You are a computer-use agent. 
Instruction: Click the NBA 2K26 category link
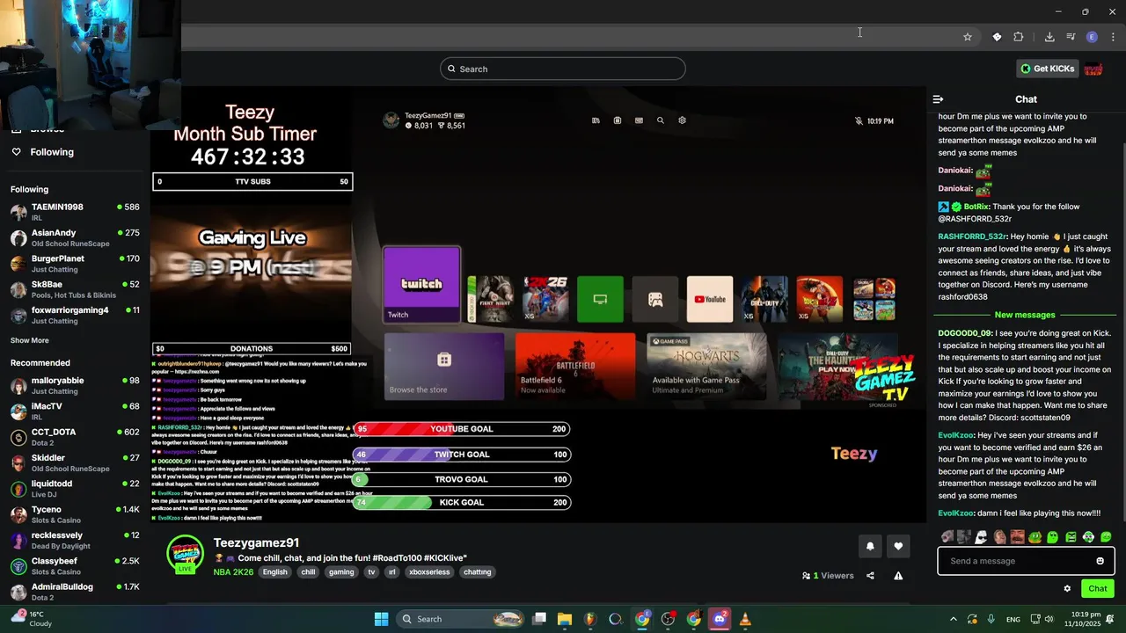tap(233, 571)
